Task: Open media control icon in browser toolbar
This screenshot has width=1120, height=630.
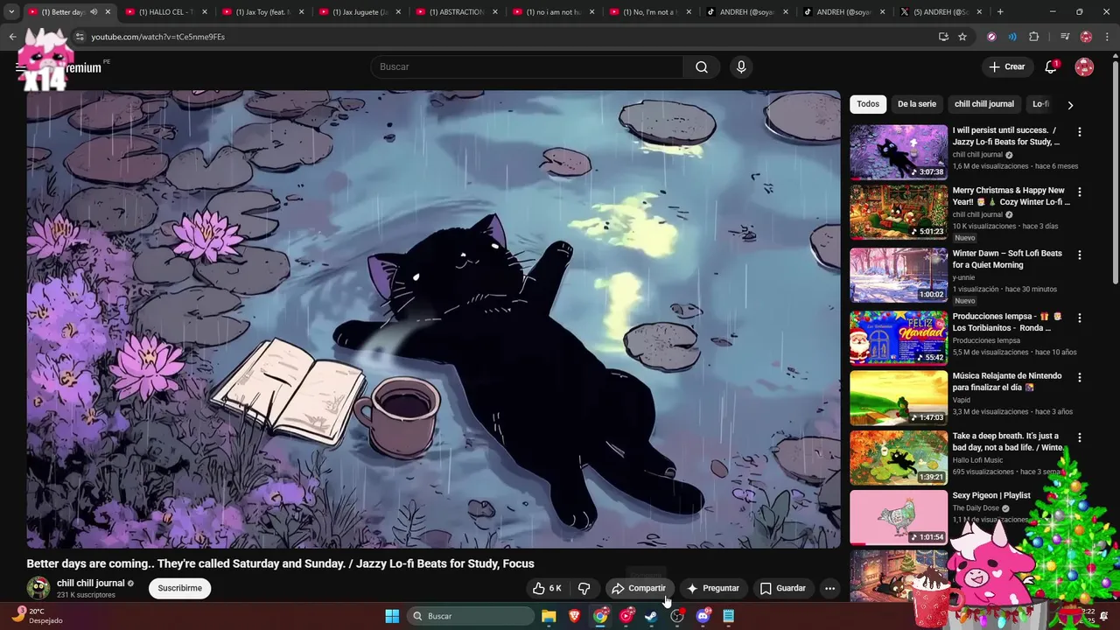Action: pyautogui.click(x=1065, y=37)
